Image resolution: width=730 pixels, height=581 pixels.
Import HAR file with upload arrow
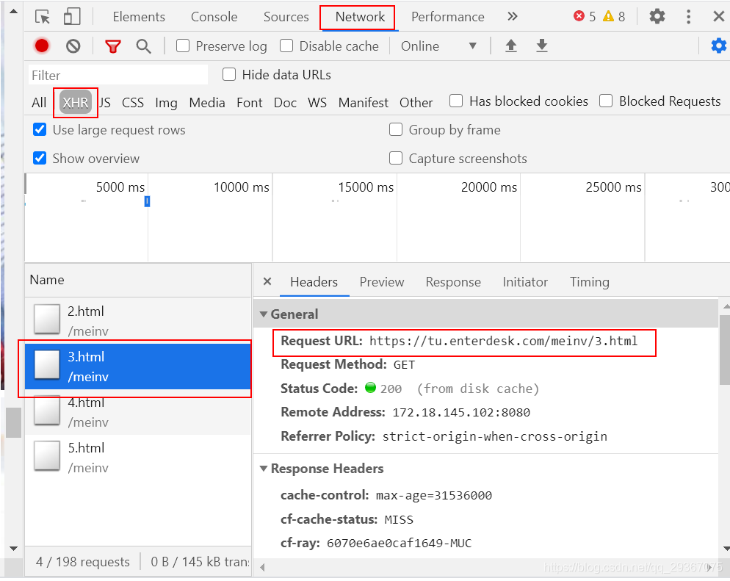[511, 46]
